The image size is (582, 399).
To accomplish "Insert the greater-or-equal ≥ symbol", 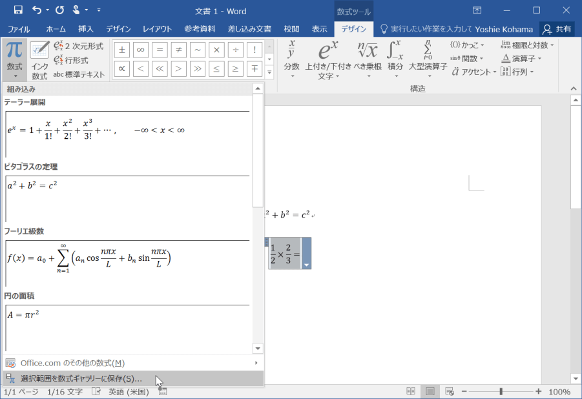I will (236, 68).
